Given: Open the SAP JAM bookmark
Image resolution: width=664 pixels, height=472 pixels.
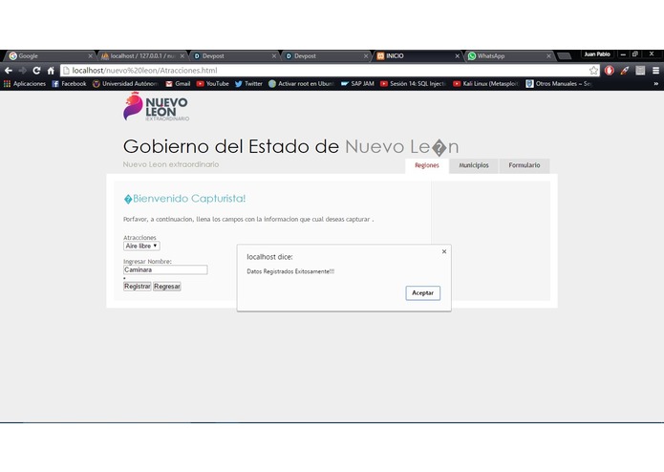Looking at the screenshot, I should pyautogui.click(x=357, y=84).
